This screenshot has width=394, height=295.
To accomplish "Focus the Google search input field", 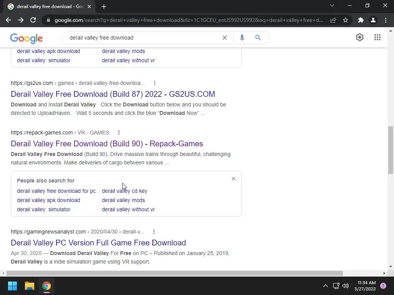I will [x=143, y=38].
